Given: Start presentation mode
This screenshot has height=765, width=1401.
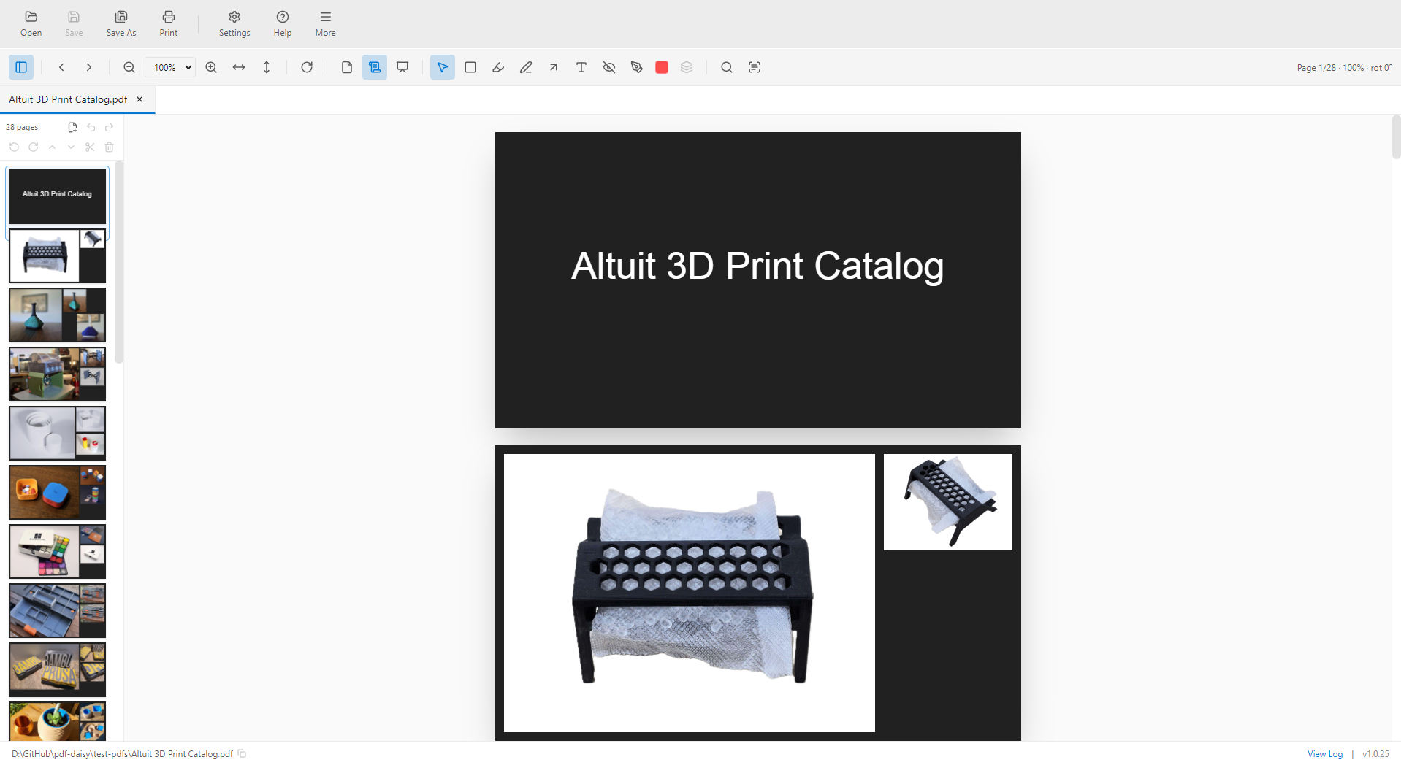Looking at the screenshot, I should pos(402,67).
